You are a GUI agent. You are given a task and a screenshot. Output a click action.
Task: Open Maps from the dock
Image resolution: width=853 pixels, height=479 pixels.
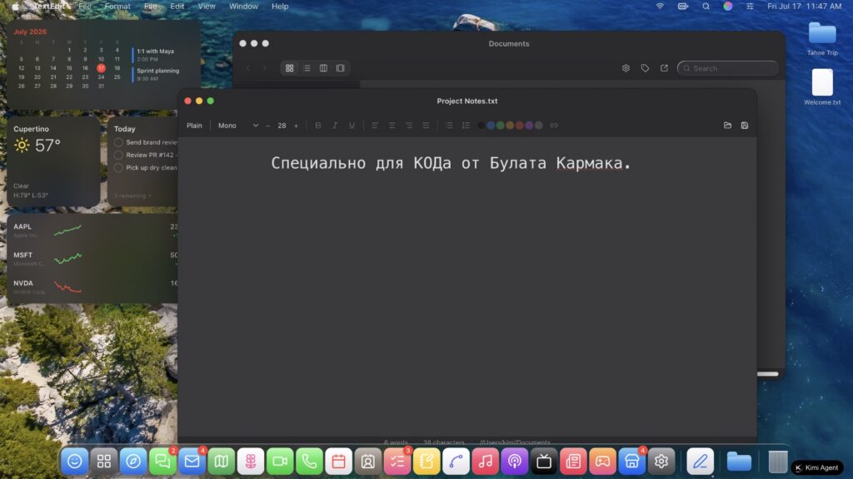[x=222, y=462]
